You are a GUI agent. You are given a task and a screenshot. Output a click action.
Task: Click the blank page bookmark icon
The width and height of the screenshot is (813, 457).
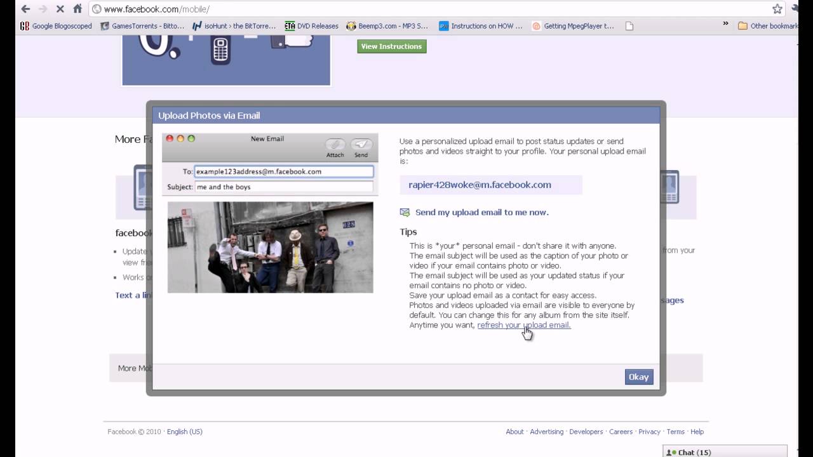coord(629,26)
